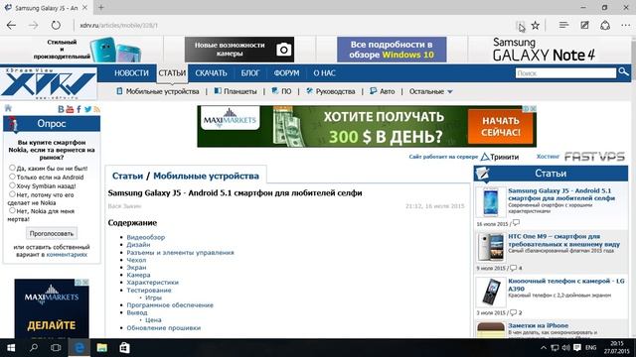Click the XDRV site logo
This screenshot has width=636, height=357.
click(x=49, y=83)
